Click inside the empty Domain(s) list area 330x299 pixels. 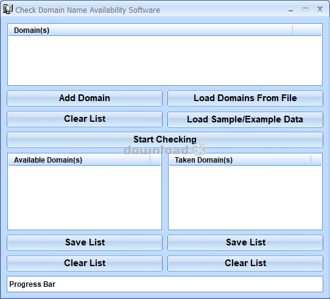[x=165, y=60]
